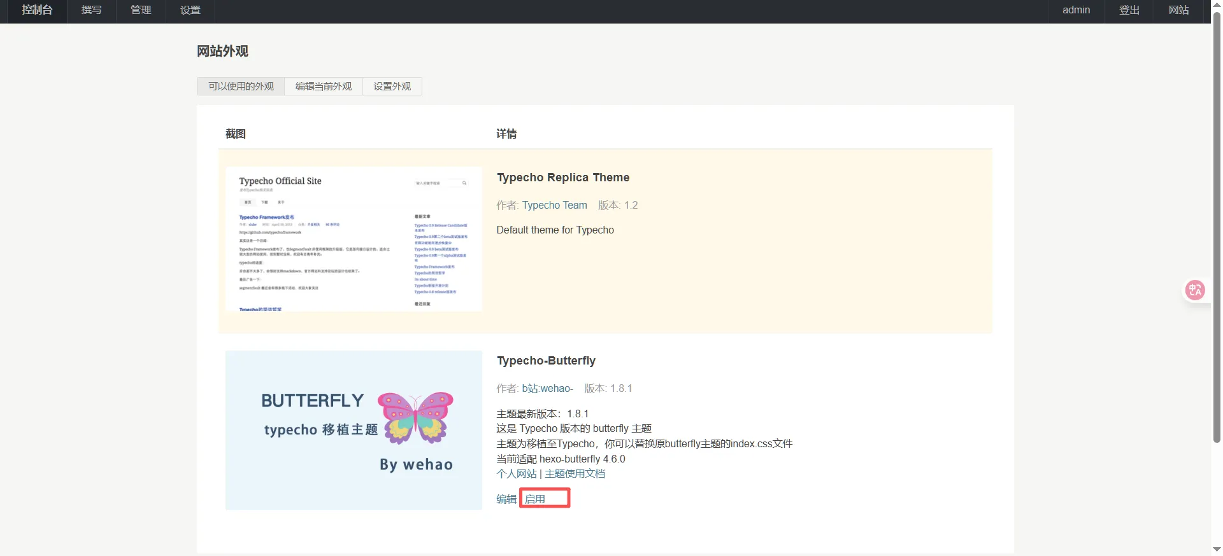The image size is (1223, 556).
Task: Click the page vertical scrollbar thumb
Action: (1217, 226)
